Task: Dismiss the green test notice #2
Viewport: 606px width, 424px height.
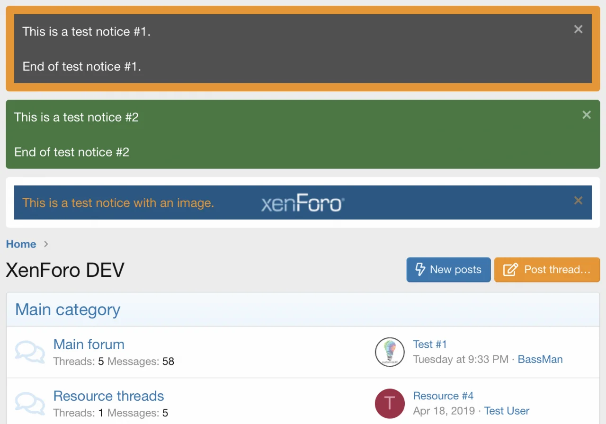Action: tap(587, 115)
